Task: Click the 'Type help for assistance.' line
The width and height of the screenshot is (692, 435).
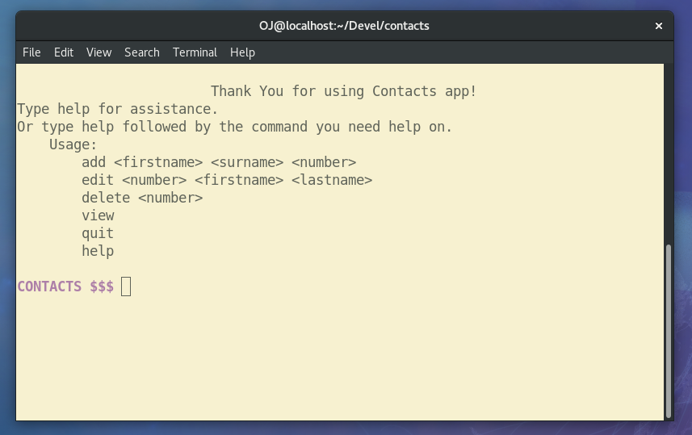Action: (x=117, y=109)
